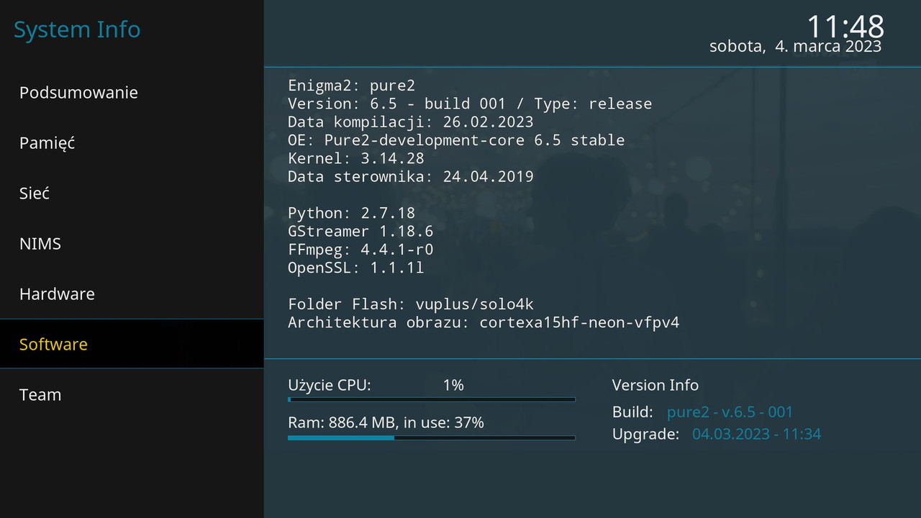Screen dimensions: 921x518
Task: Click the 1% CPU value
Action: [453, 386]
